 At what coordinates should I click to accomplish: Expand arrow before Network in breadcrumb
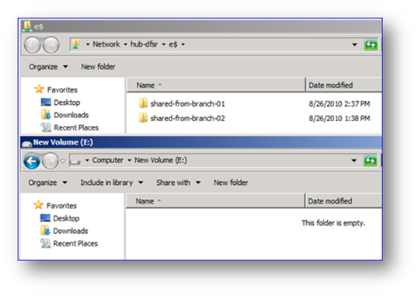point(88,44)
